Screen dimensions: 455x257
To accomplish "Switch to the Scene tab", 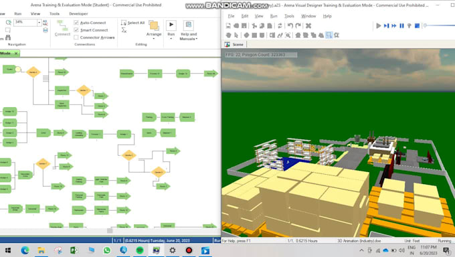I will (x=235, y=44).
